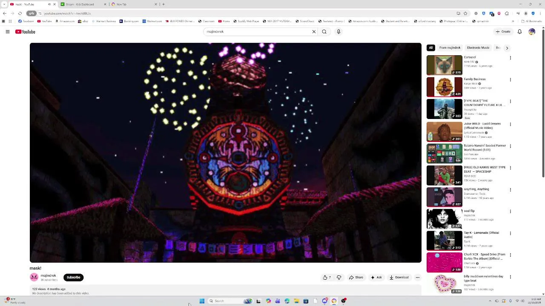Show hidden system tray icons
Viewport: 545px width, 306px height.
coord(490,301)
